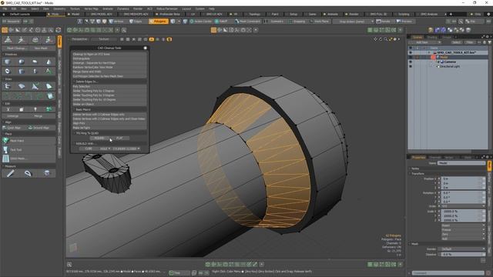The height and width of the screenshot is (277, 493).
Task: Switch to the Paint layout tab
Action: coord(275,14)
